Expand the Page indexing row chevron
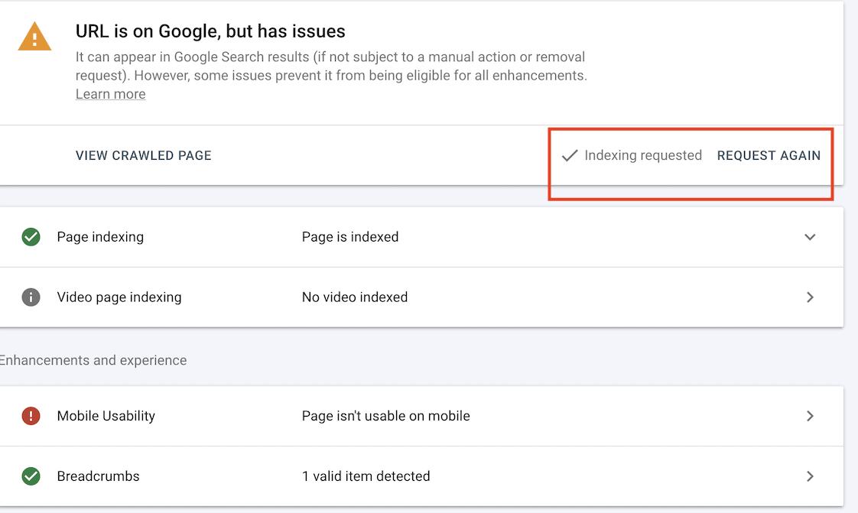This screenshot has height=513, width=858. 810,237
